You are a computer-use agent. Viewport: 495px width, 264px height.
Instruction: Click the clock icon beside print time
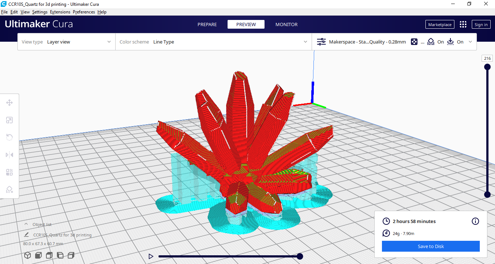pyautogui.click(x=386, y=221)
